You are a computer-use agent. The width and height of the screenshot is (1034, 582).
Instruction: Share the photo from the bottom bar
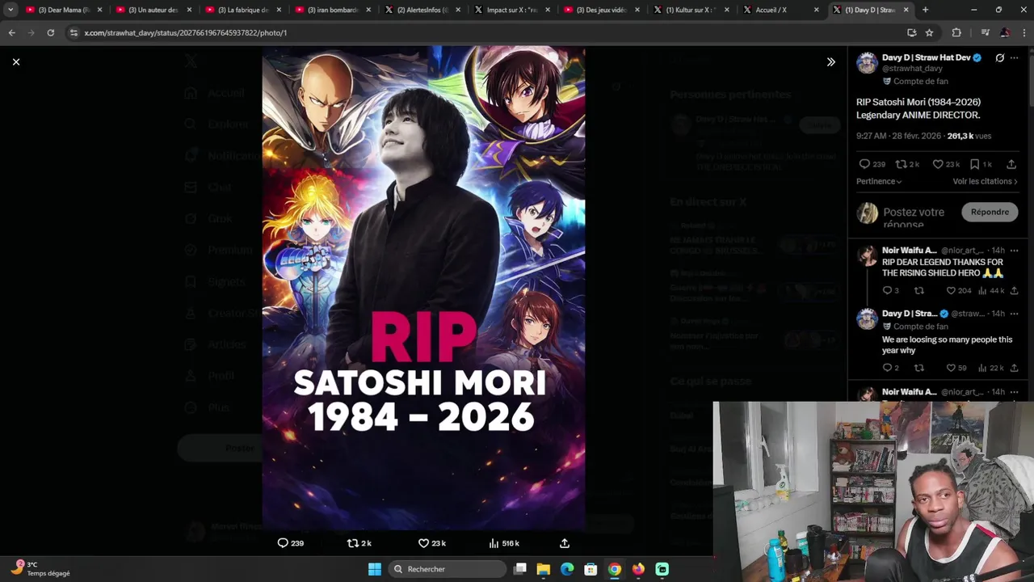point(565,543)
